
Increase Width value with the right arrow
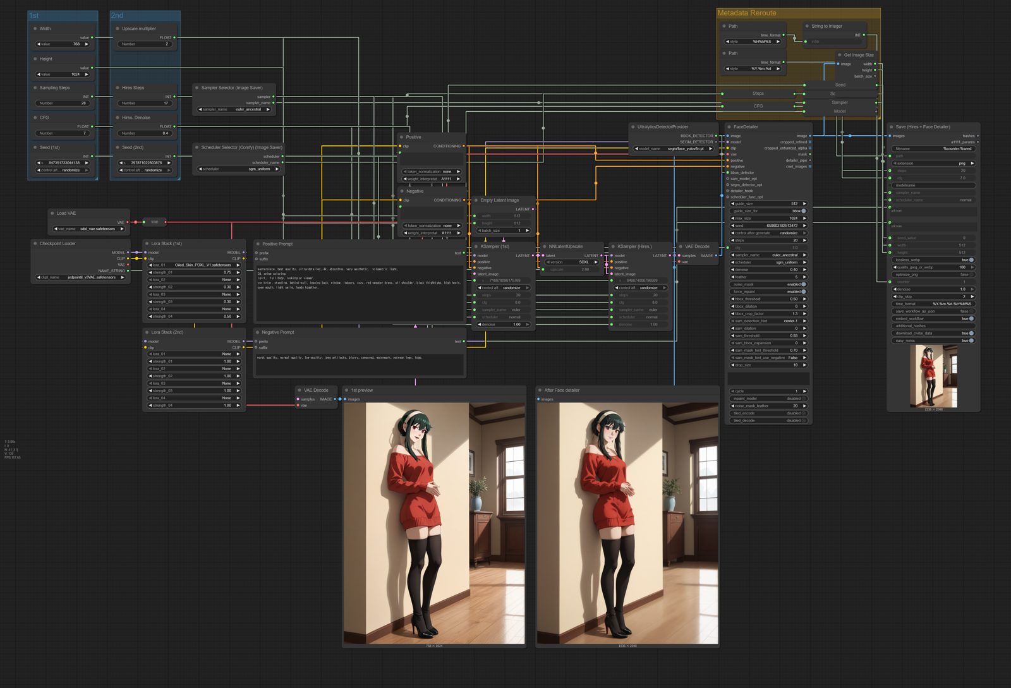[x=87, y=44]
